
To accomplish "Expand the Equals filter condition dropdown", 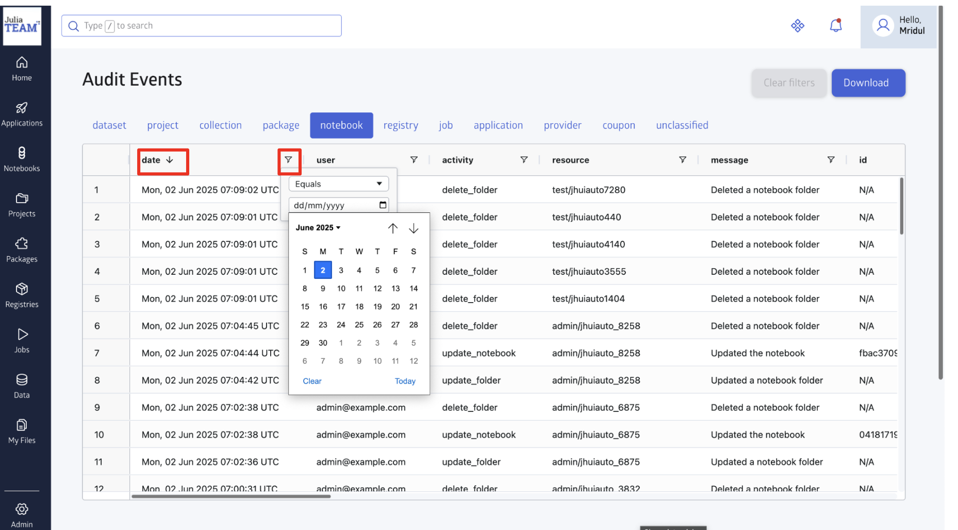I will 338,184.
